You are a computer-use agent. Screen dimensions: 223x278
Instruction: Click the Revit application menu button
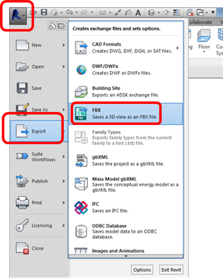18,15
